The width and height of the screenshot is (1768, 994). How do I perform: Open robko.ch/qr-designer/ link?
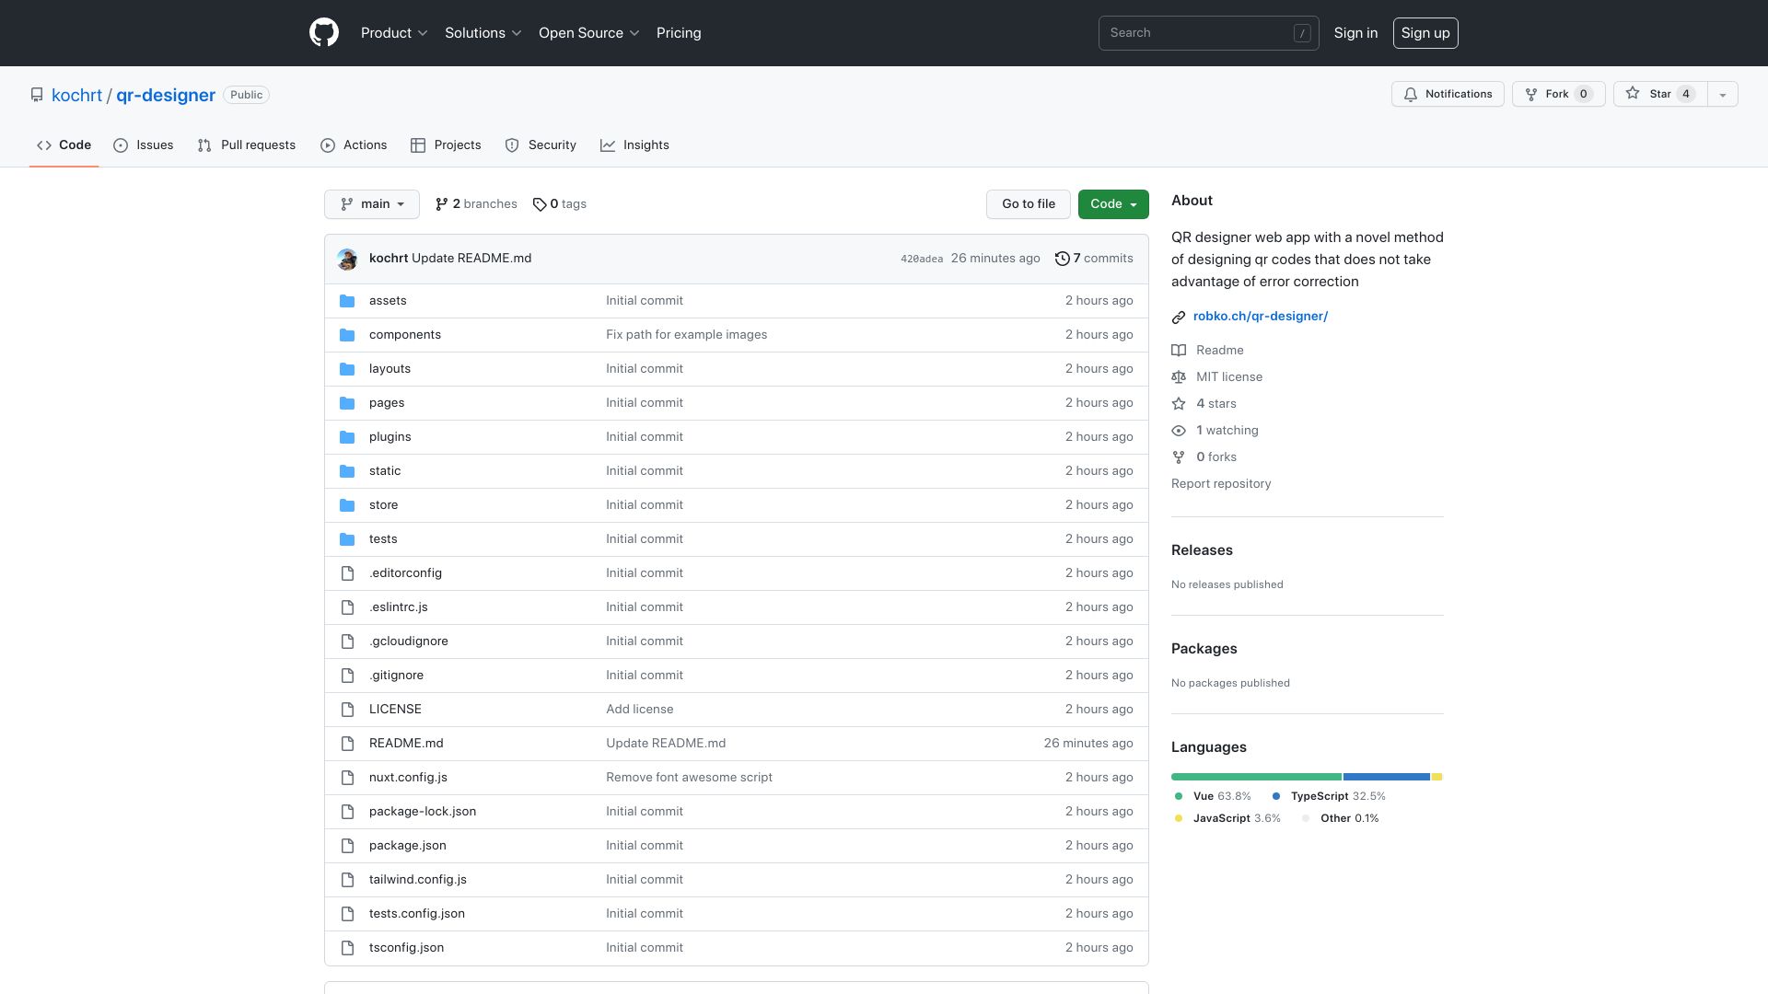(1261, 317)
